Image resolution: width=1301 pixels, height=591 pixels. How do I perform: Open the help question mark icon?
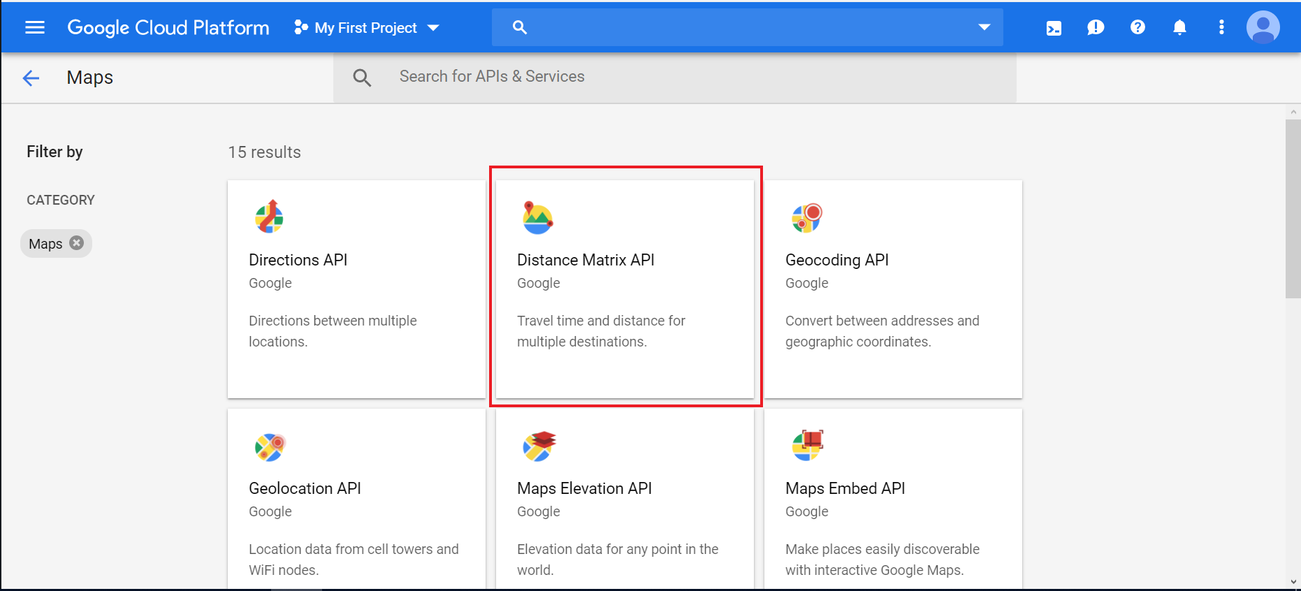(x=1138, y=27)
